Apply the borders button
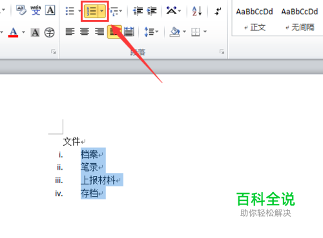 (196, 32)
